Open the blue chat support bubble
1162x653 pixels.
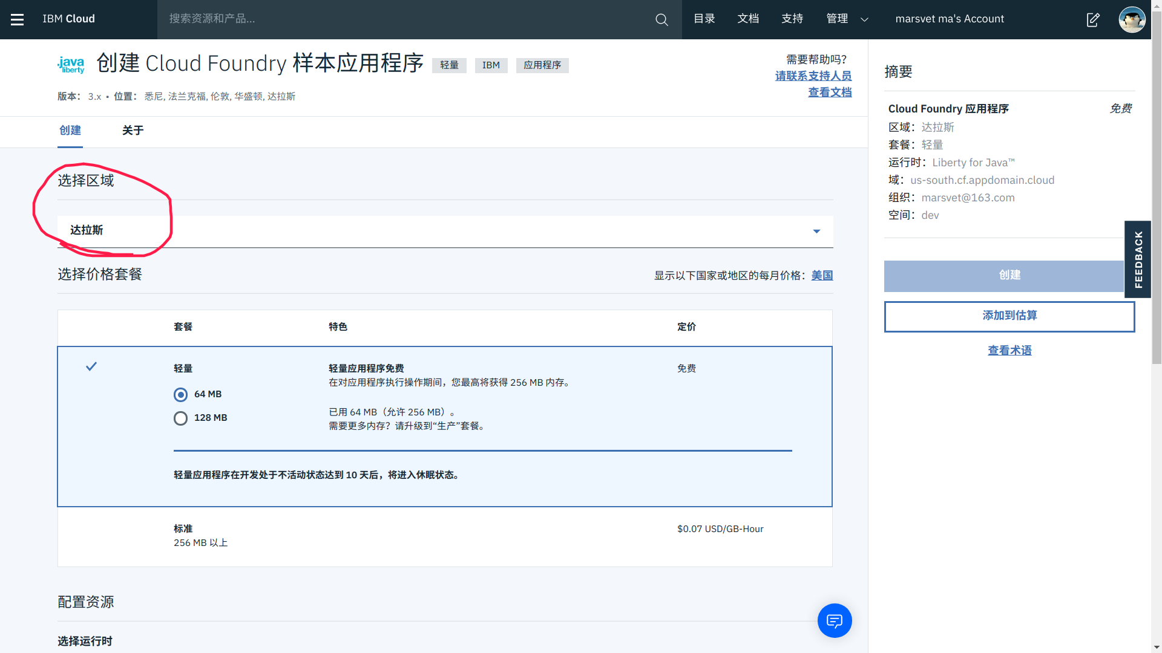(835, 620)
